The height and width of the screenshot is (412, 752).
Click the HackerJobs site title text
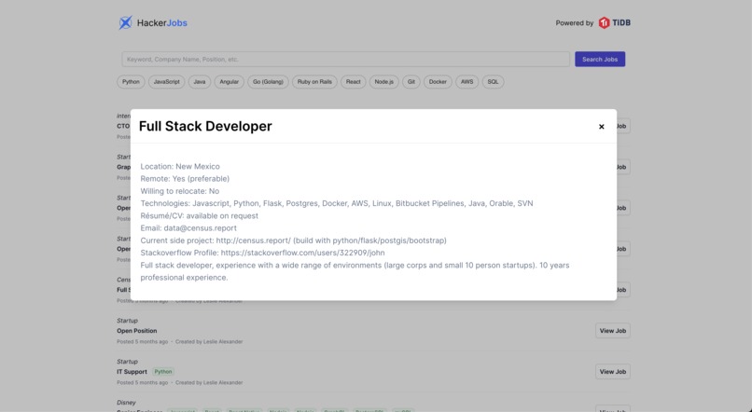tap(162, 23)
